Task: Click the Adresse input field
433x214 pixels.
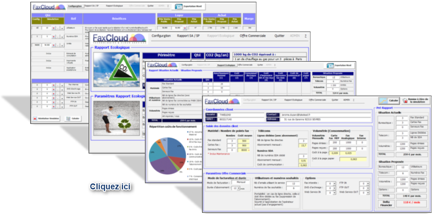Action: tap(326, 119)
